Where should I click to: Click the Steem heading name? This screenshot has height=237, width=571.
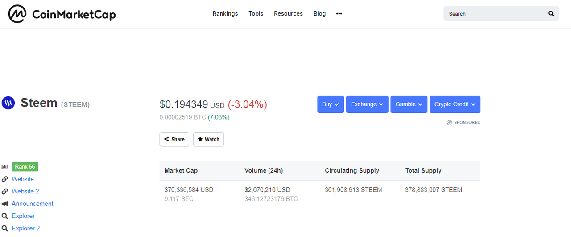39,103
